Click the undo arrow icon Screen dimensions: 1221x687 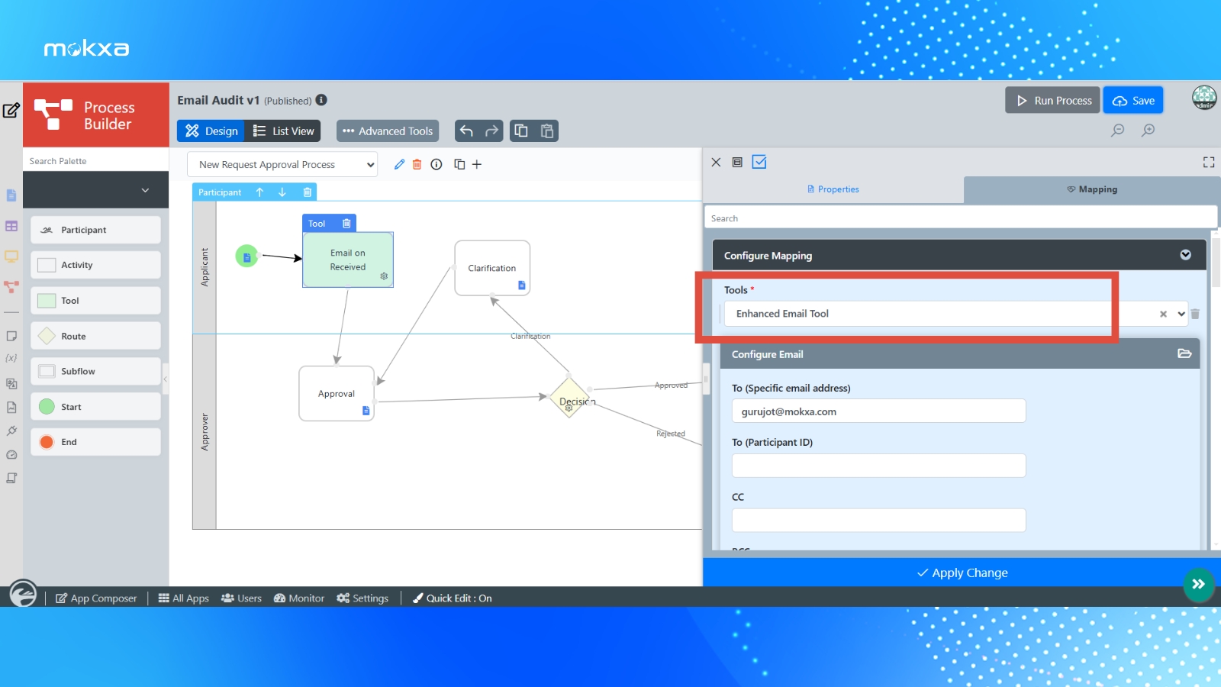(466, 131)
